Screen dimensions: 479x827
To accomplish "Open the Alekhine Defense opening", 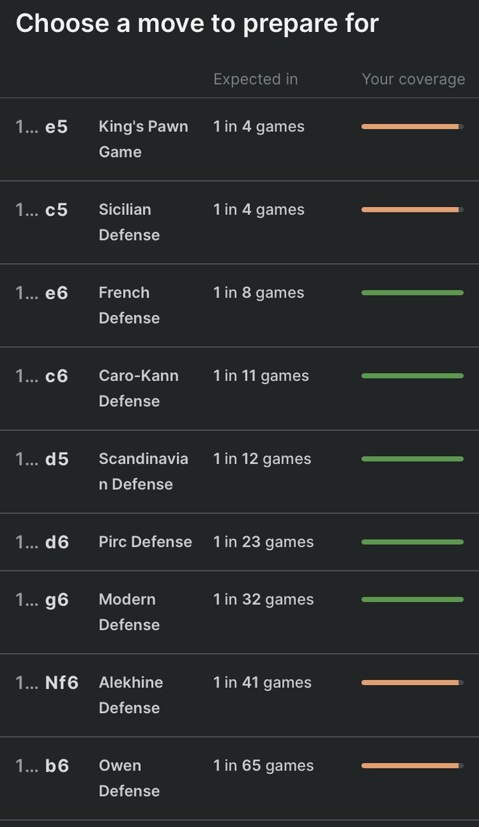I will 130,695.
